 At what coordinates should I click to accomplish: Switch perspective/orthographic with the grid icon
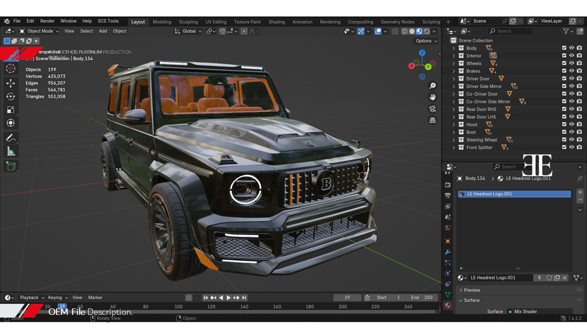coord(432,120)
